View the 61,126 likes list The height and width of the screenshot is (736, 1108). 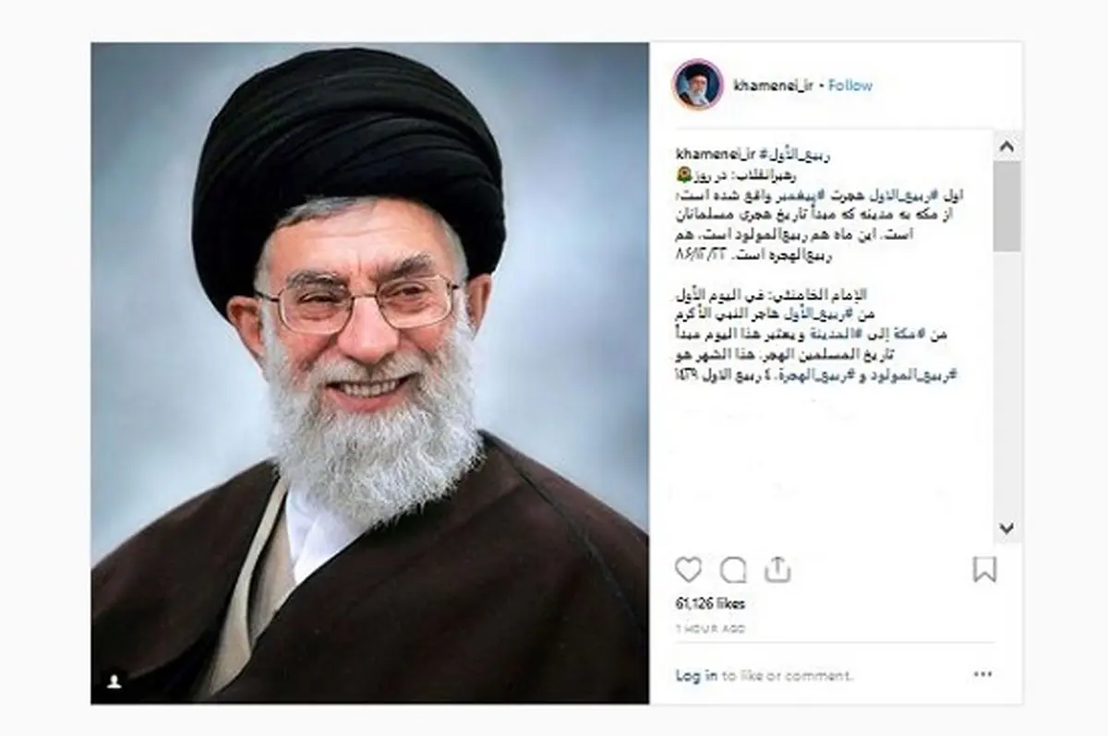click(x=710, y=604)
